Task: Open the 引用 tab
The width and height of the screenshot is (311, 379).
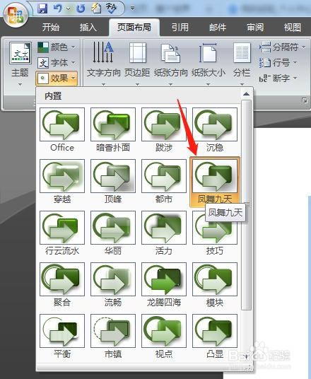Action: [x=180, y=28]
